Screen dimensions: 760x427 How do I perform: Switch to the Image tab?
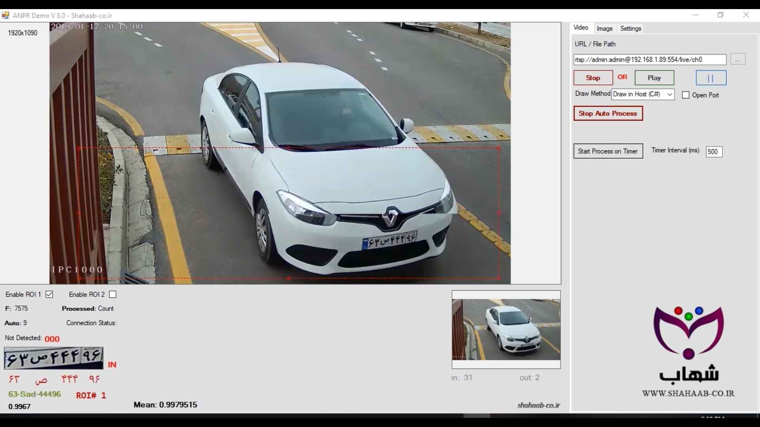[604, 28]
